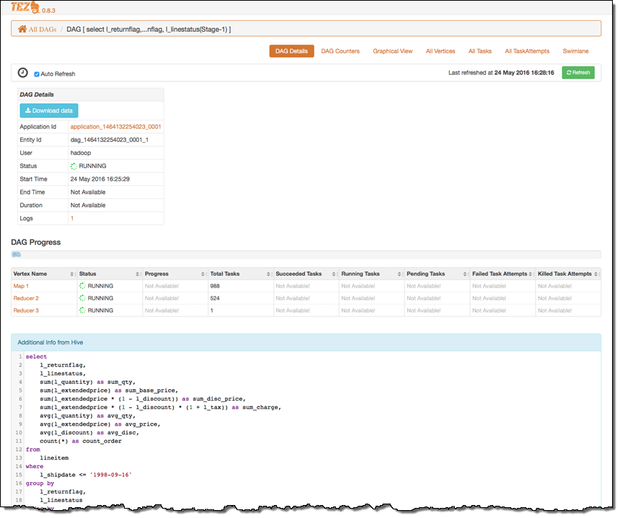Switch to the DAG Counters tab
Screen dimensions: 620x518
pos(340,51)
